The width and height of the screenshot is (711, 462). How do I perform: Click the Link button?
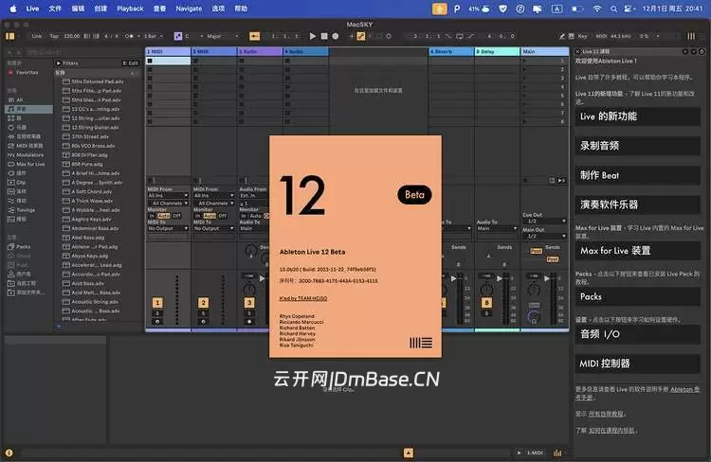pyautogui.click(x=37, y=36)
